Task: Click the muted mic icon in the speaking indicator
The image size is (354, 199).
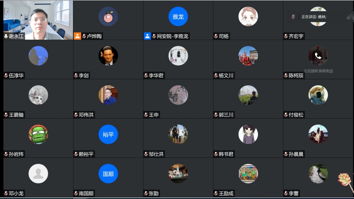Action: 293,17
